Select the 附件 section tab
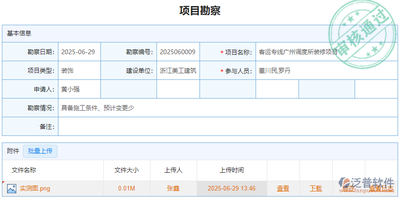Screen dimensions: 399x198 pos(13,151)
